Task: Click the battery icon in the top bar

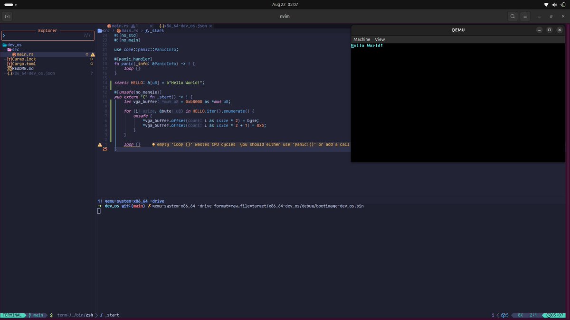Action: (x=563, y=4)
